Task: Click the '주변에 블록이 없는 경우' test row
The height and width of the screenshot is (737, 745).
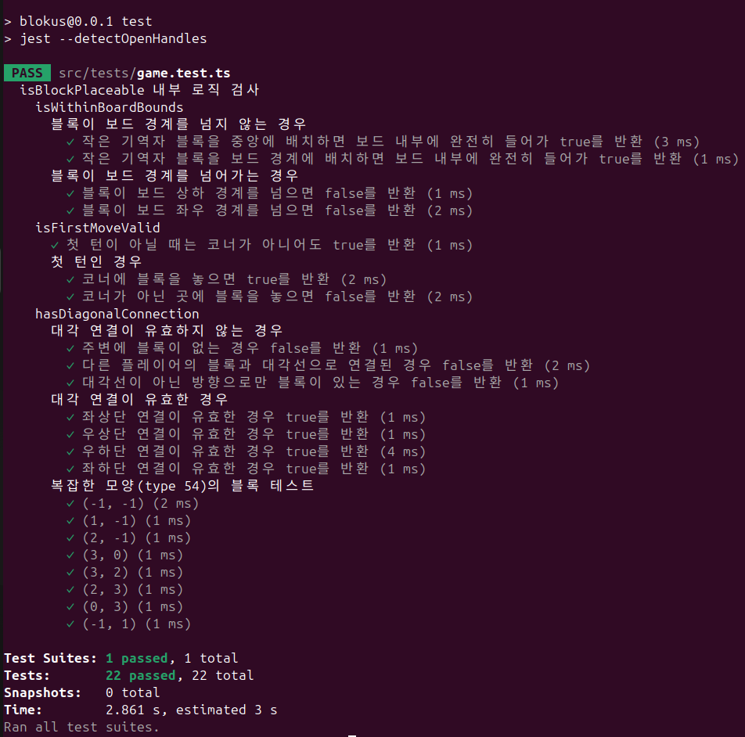Action: click(x=243, y=348)
